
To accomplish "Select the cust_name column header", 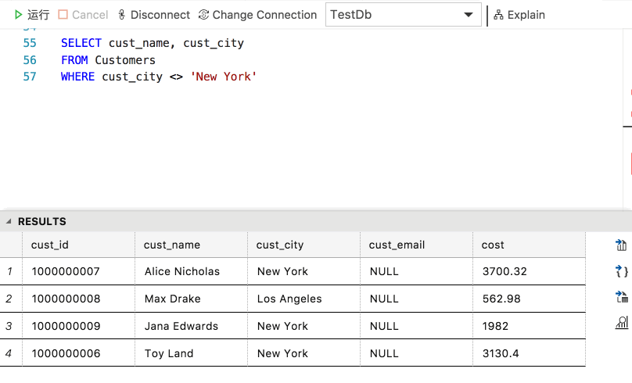I will (191, 245).
